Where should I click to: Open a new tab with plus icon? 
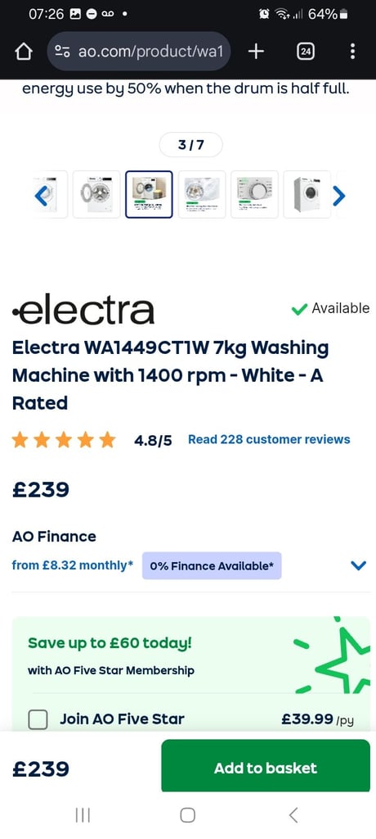coord(257,52)
